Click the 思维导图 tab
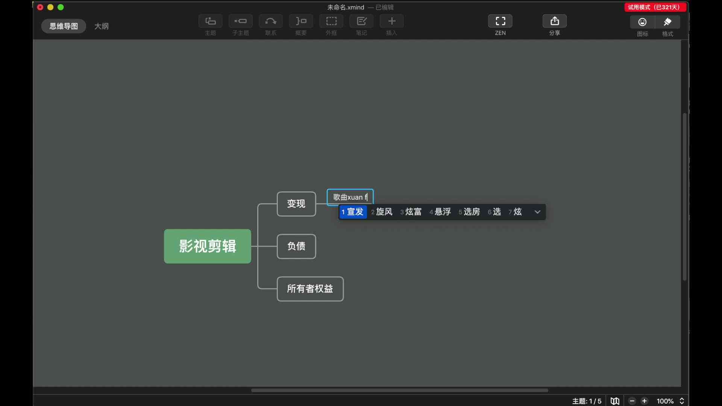This screenshot has width=722, height=406. [64, 26]
